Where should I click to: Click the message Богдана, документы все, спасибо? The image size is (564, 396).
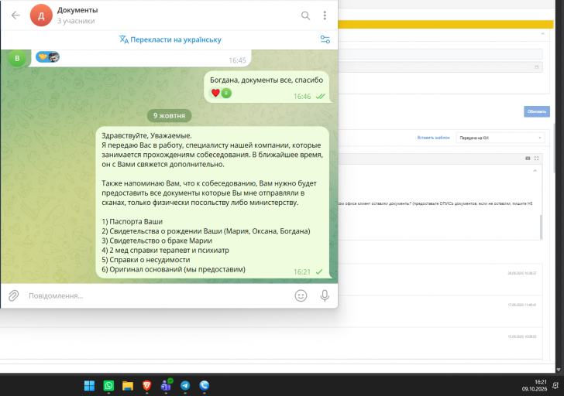[x=267, y=80]
